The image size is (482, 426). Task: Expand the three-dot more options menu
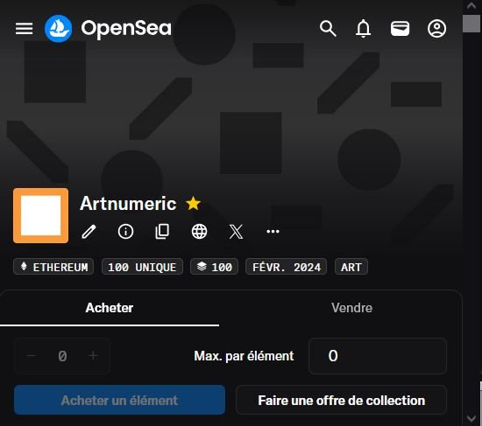(273, 232)
